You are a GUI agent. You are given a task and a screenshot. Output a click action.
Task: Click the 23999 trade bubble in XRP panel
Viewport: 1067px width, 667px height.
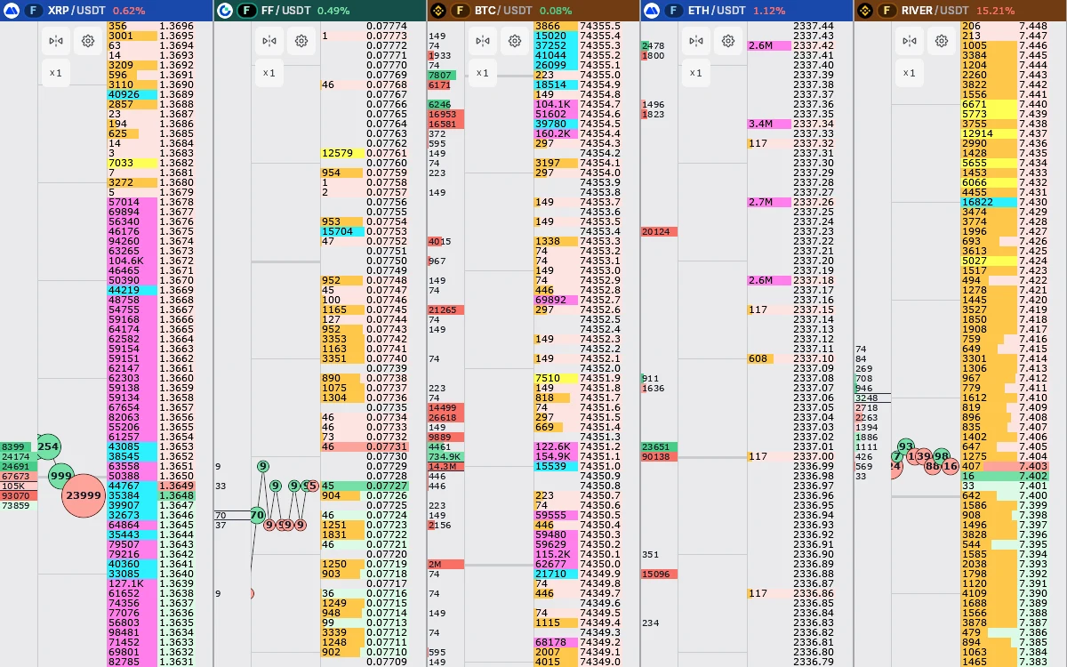84,495
